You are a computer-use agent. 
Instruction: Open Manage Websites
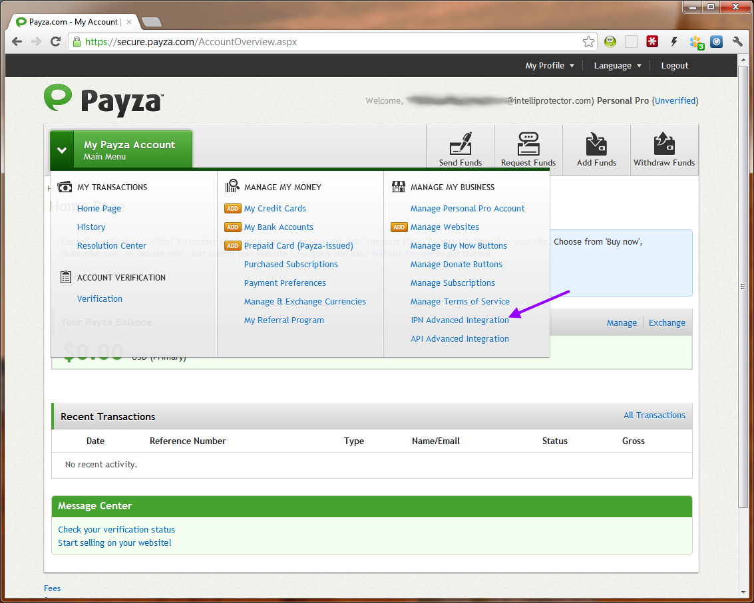click(x=445, y=227)
